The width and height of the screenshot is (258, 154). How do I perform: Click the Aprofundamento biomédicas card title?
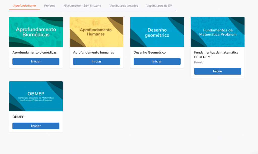point(35,53)
